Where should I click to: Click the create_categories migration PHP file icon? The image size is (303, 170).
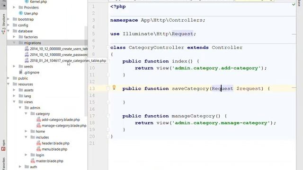(27, 60)
